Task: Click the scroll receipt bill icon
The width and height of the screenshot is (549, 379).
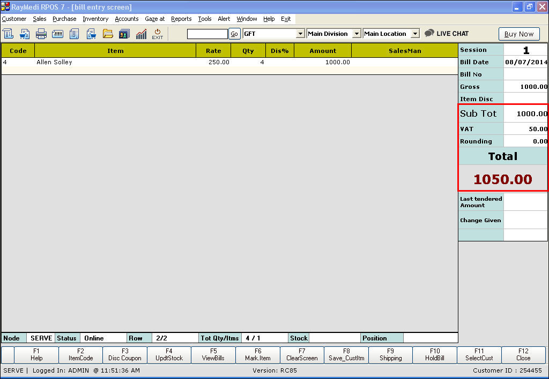Action: click(8, 34)
